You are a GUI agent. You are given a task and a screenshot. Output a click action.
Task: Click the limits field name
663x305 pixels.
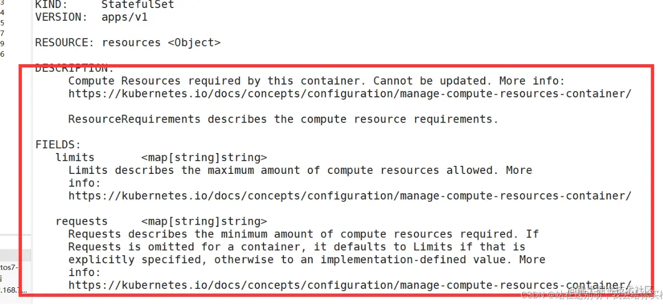pos(75,157)
